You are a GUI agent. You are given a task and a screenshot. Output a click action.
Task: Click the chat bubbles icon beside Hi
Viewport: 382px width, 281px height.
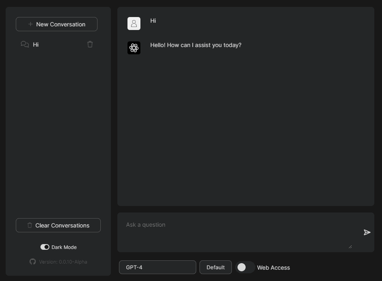tap(25, 45)
